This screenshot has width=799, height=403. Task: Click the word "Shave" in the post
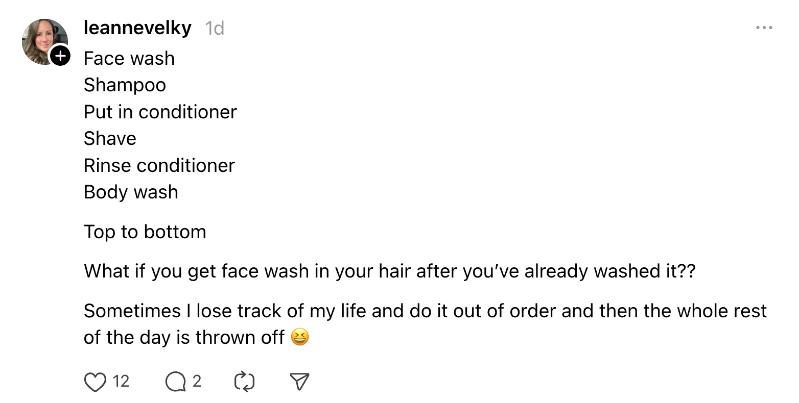point(110,139)
